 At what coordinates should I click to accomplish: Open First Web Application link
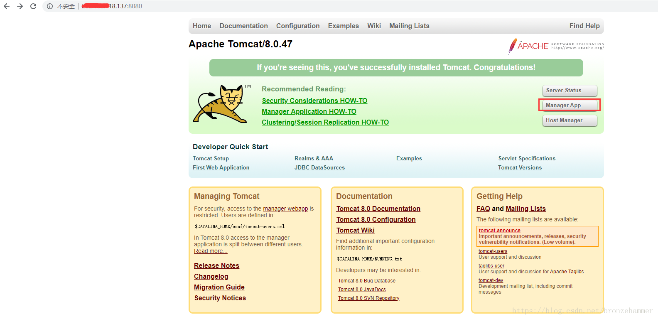221,167
